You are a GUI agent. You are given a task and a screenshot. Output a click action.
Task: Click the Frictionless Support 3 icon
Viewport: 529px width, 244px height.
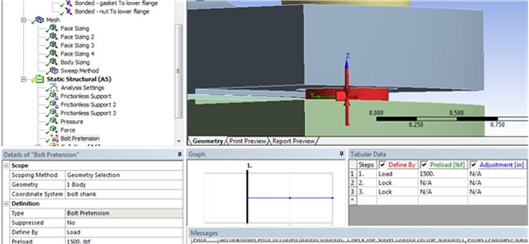[53, 113]
